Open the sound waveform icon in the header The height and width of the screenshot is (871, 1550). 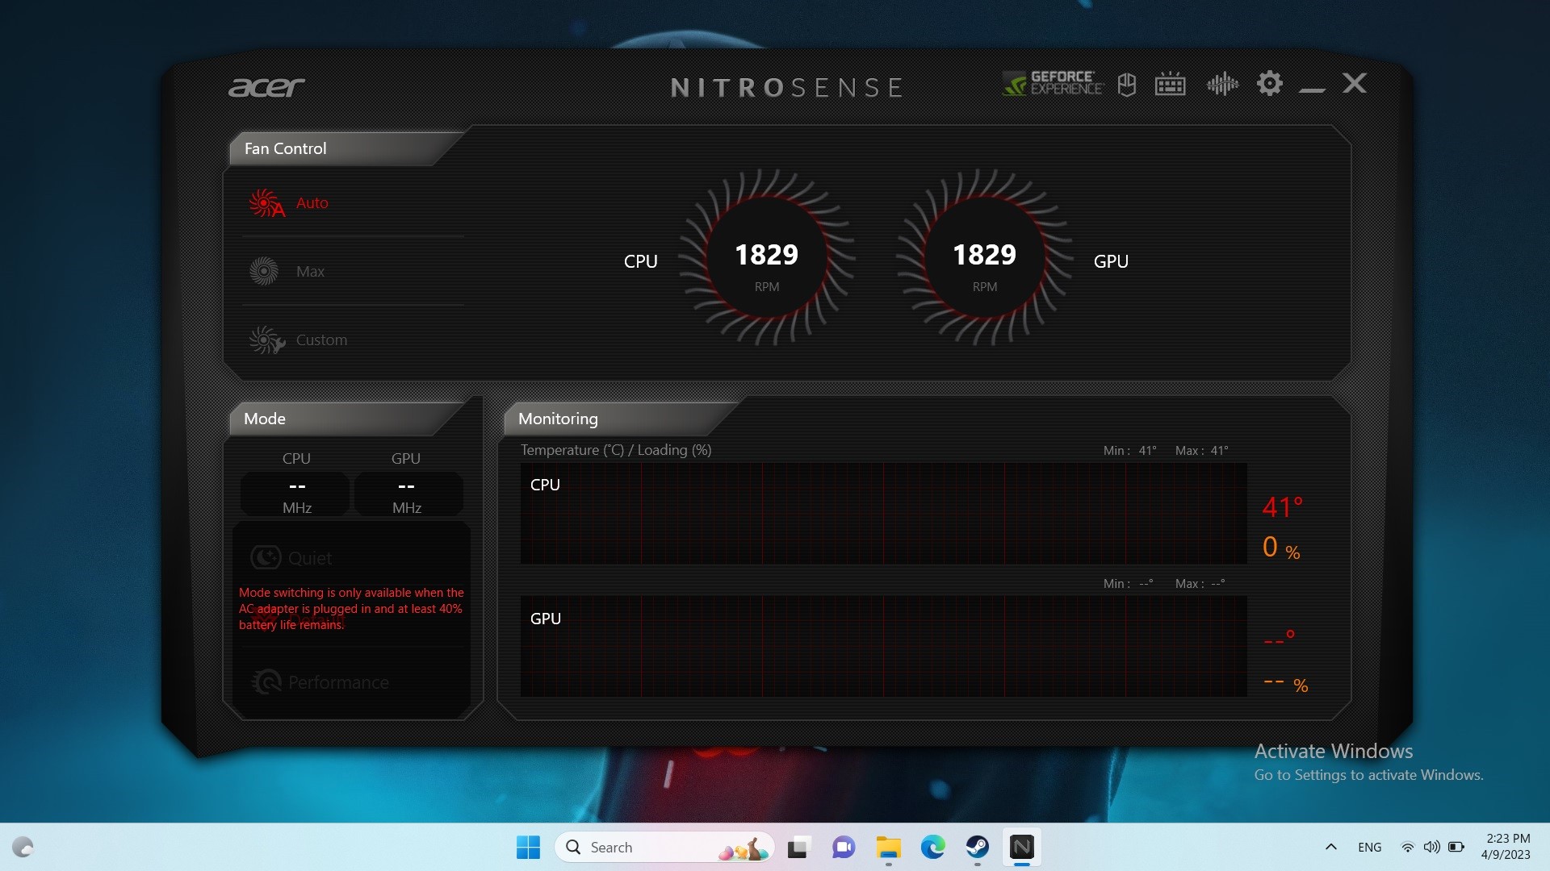pyautogui.click(x=1222, y=83)
